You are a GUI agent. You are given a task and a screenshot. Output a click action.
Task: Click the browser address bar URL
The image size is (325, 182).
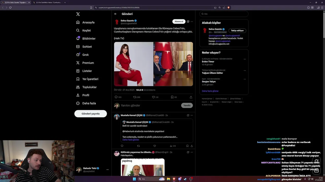[x=119, y=8]
